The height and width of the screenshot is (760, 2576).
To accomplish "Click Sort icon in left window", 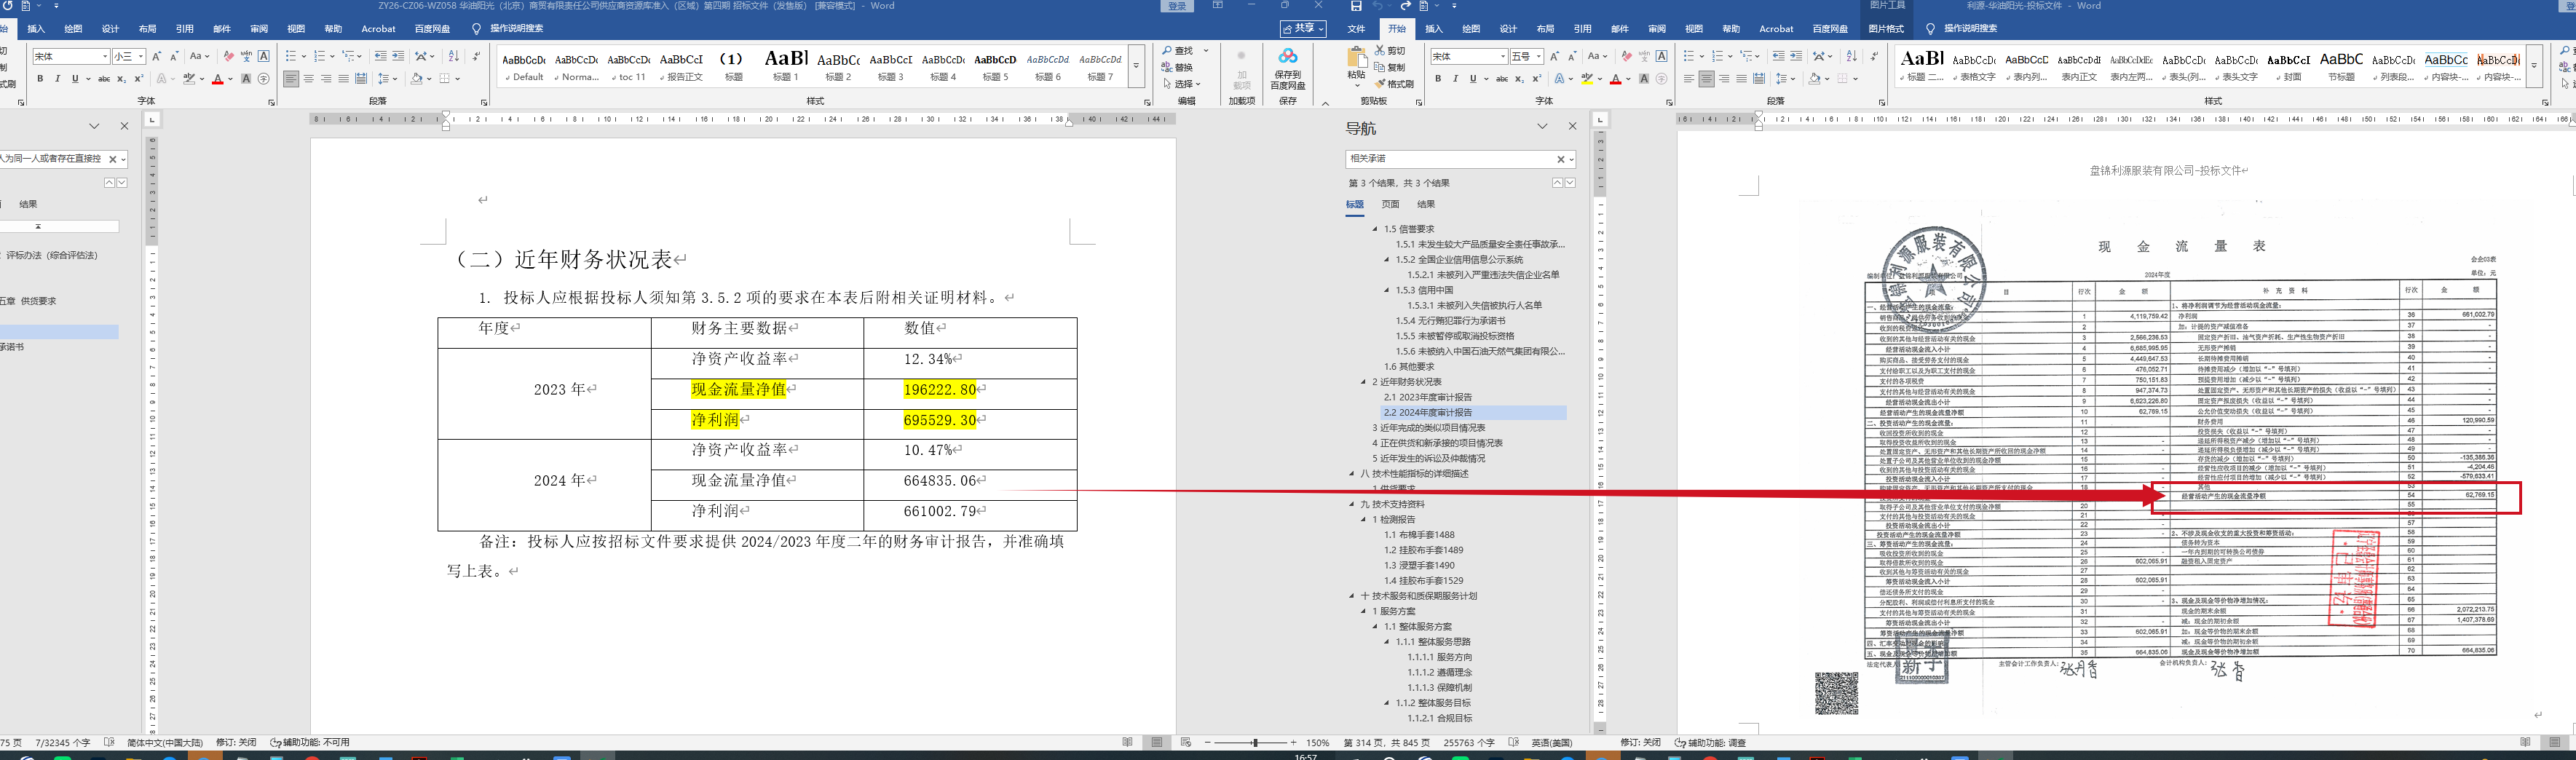I will (454, 56).
